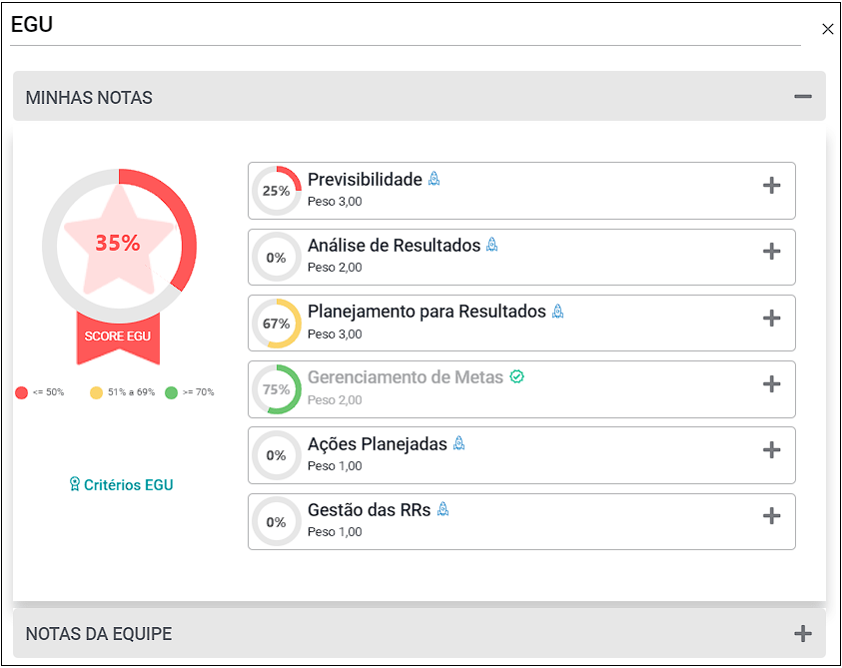Click the rocket icon beside Análise de Resultados

491,245
